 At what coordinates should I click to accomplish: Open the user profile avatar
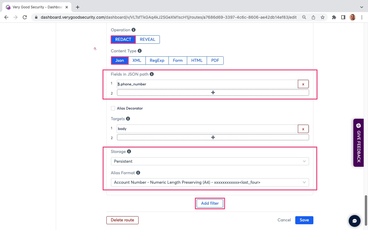click(x=352, y=17)
